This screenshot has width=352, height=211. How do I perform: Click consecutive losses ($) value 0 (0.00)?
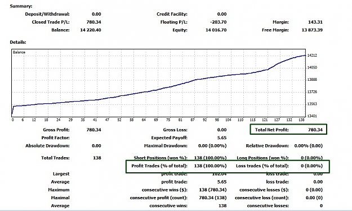tap(314, 190)
